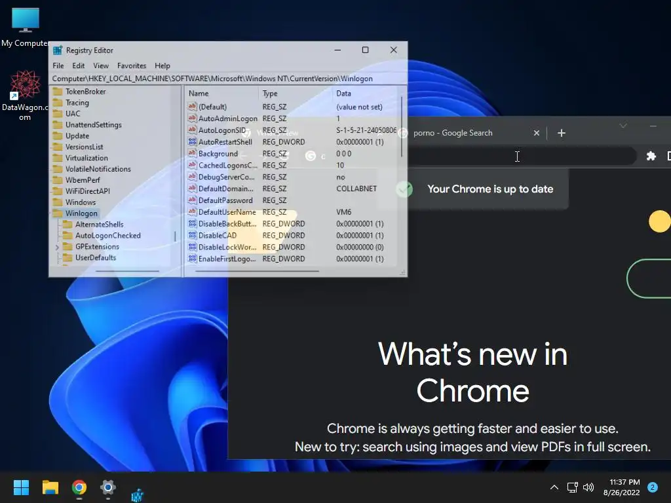Viewport: 671px width, 503px height.
Task: Click the values pane horizontal scrollbar
Action: [257, 270]
